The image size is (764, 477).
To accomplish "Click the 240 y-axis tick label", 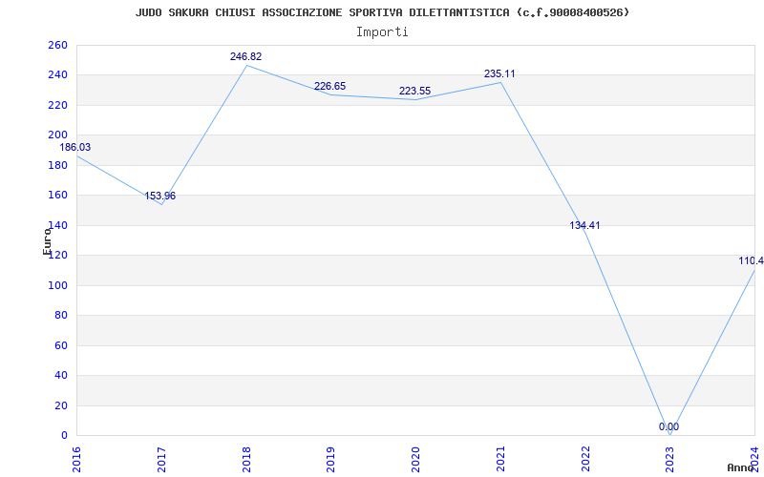I will 57,75.
